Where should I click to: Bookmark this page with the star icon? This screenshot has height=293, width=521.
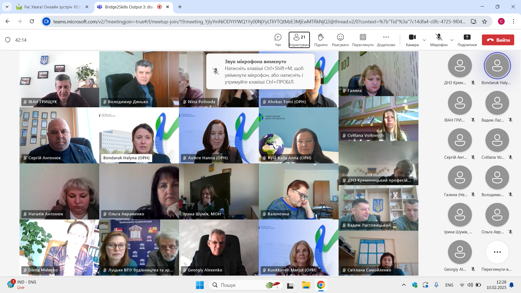point(485,21)
